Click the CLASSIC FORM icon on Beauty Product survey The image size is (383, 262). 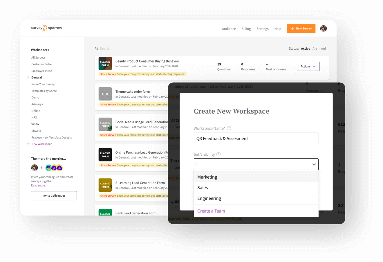[x=105, y=63]
